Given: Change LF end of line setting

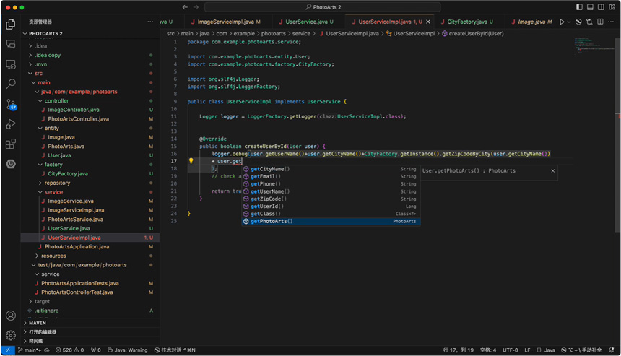Looking at the screenshot, I should (527, 350).
